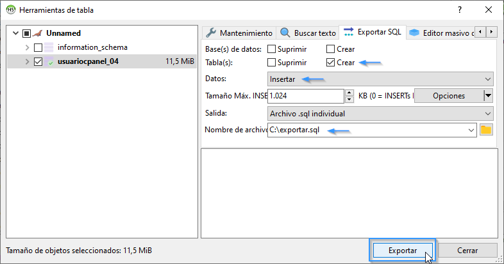Toggle the Unnamed session checkbox

pyautogui.click(x=27, y=33)
